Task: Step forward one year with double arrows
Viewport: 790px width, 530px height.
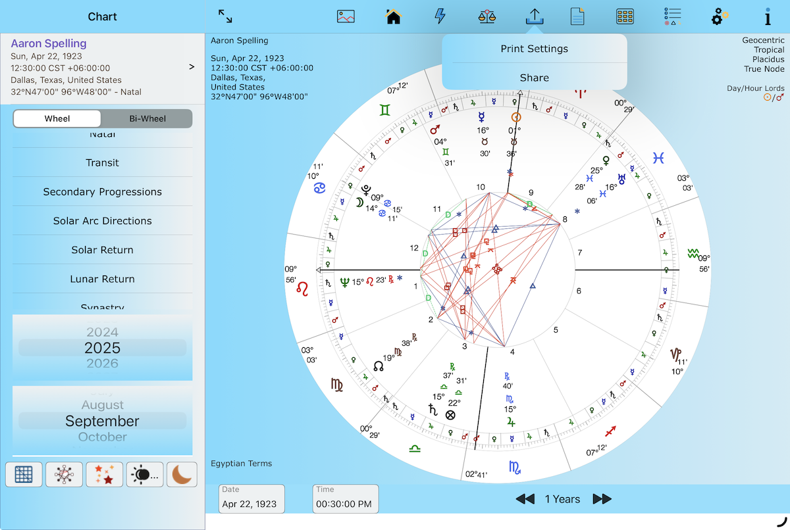Action: [x=602, y=499]
